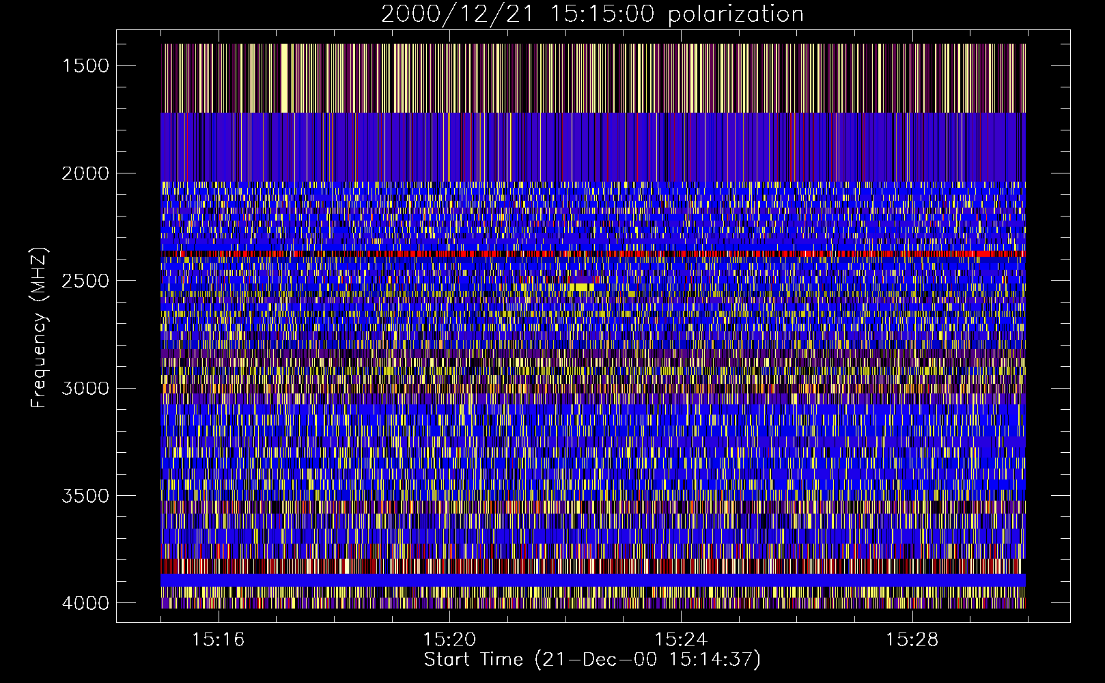Viewport: 1105px width, 683px height.
Task: Select the 1500 frequency axis label
Action: pos(85,66)
